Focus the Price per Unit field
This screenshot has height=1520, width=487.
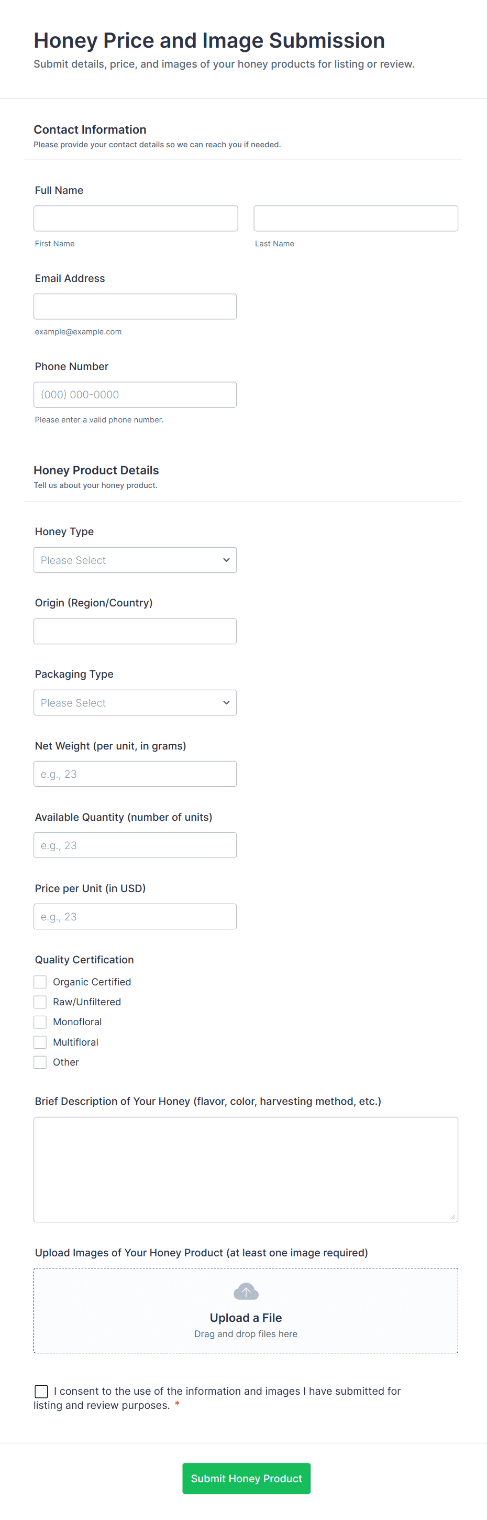pyautogui.click(x=135, y=916)
